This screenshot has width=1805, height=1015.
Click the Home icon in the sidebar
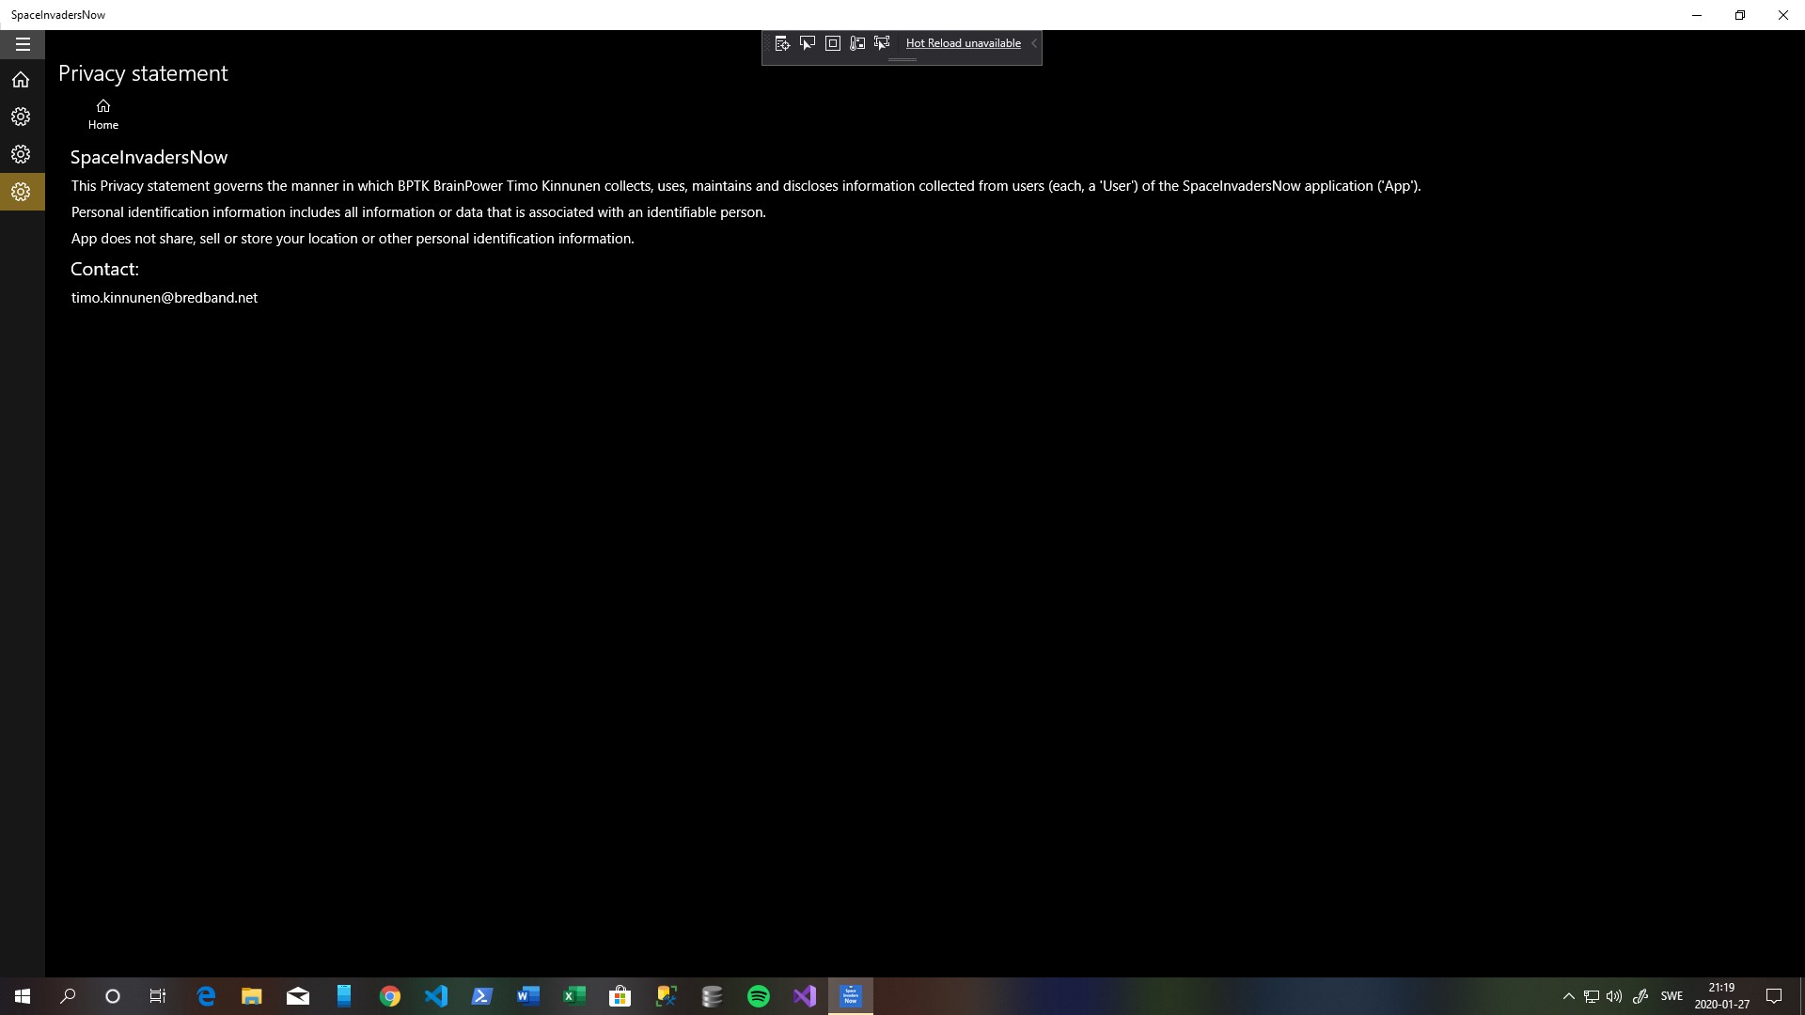pos(21,80)
